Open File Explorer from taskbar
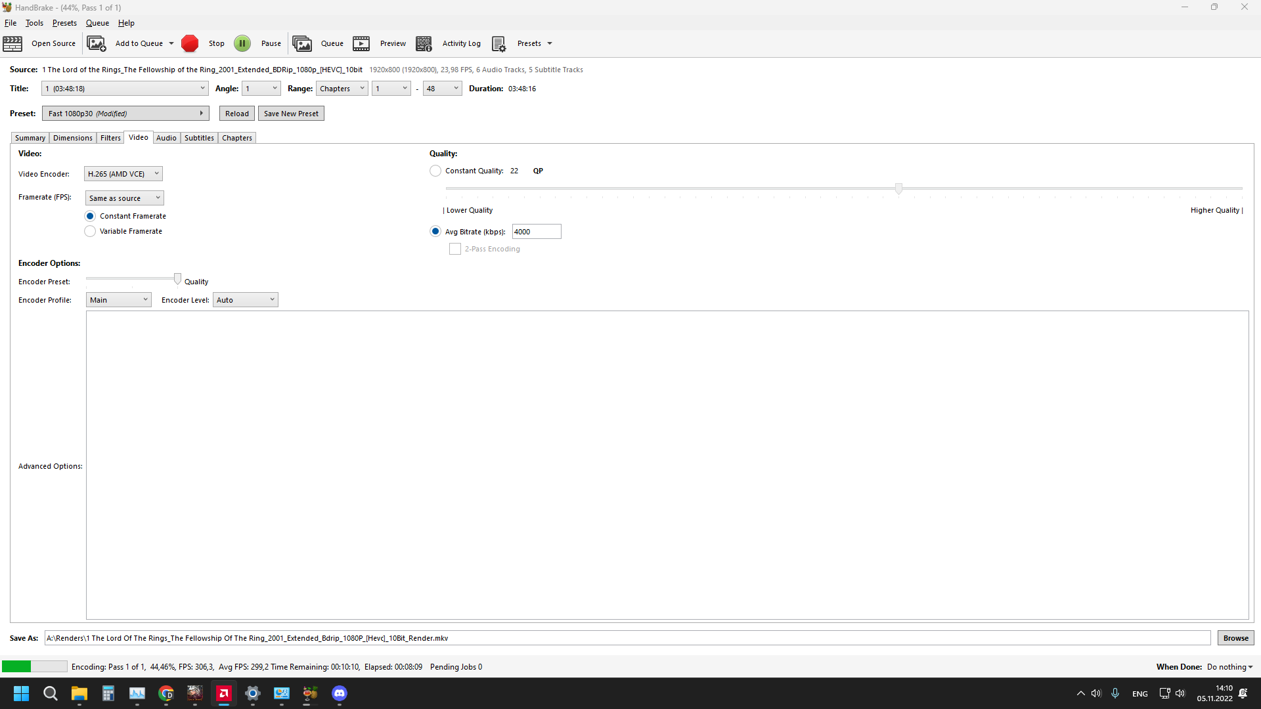Screen dimensions: 1261x709 (x=79, y=693)
